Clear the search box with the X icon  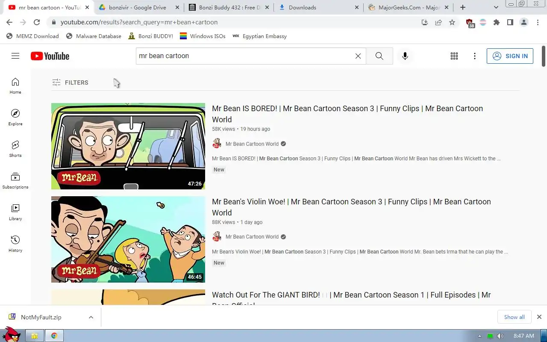pos(358,56)
